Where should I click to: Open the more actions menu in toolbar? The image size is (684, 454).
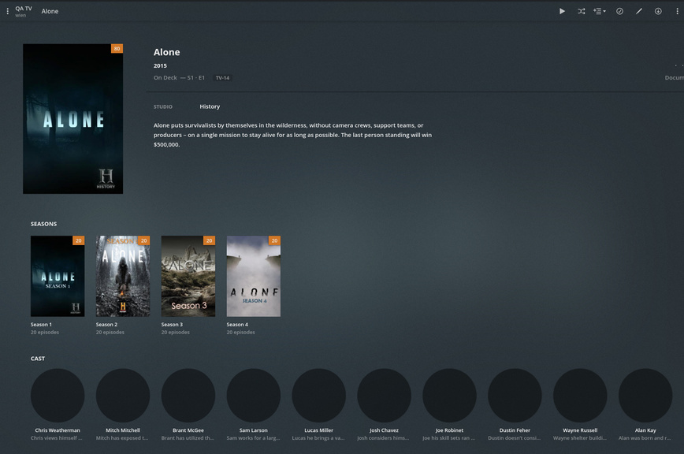click(677, 11)
